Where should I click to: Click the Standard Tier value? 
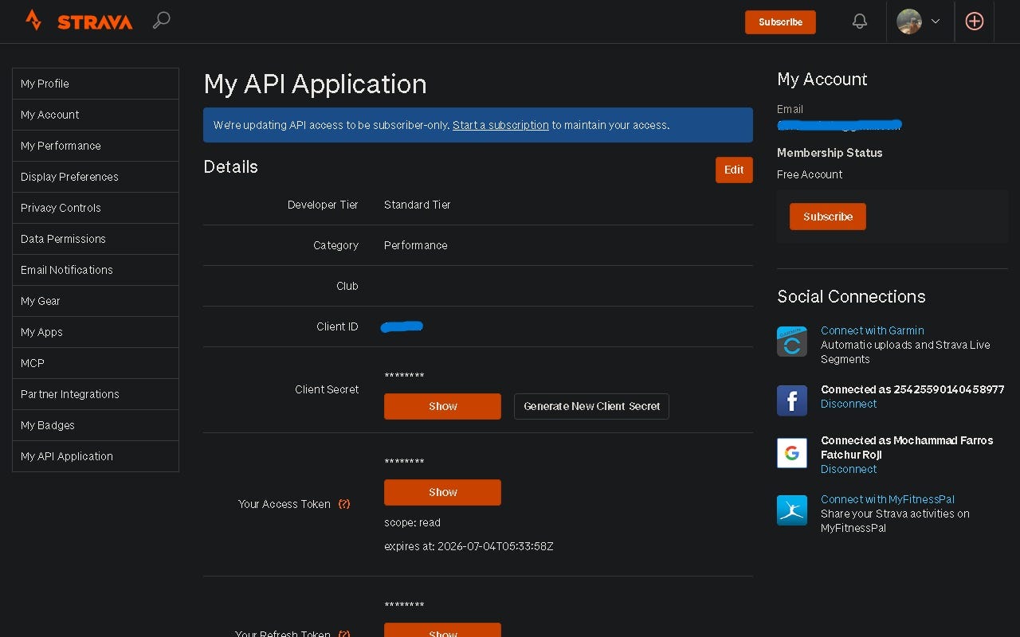[x=418, y=205]
